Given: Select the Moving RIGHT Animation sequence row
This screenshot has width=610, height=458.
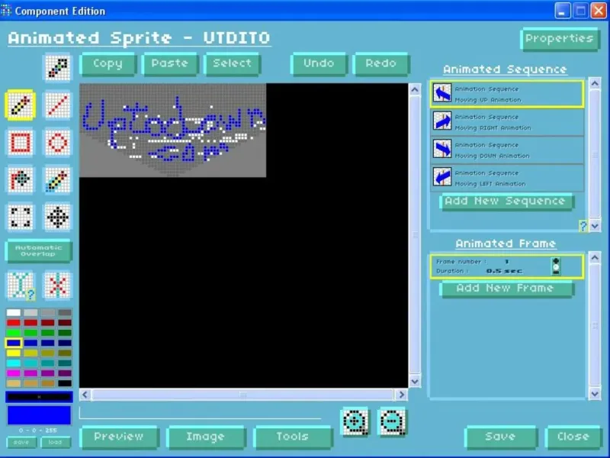Looking at the screenshot, I should pyautogui.click(x=507, y=122).
